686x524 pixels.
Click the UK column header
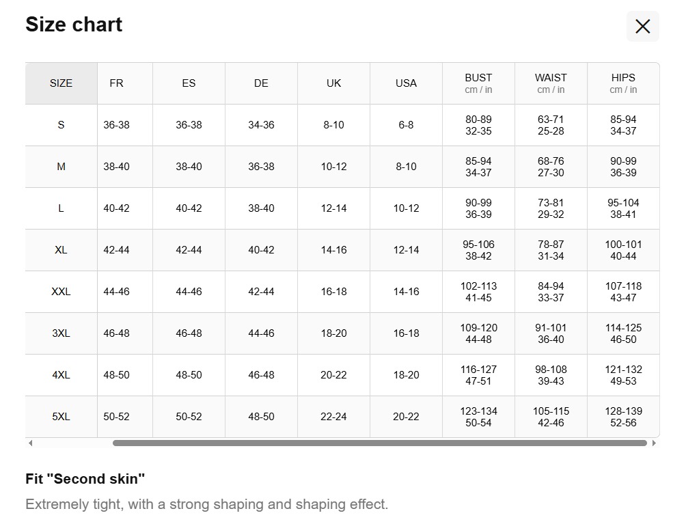[333, 83]
